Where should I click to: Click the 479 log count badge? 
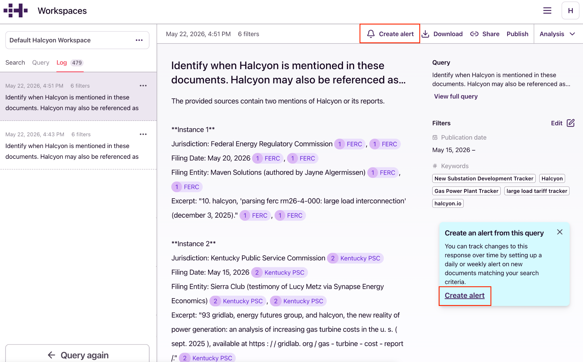(77, 63)
